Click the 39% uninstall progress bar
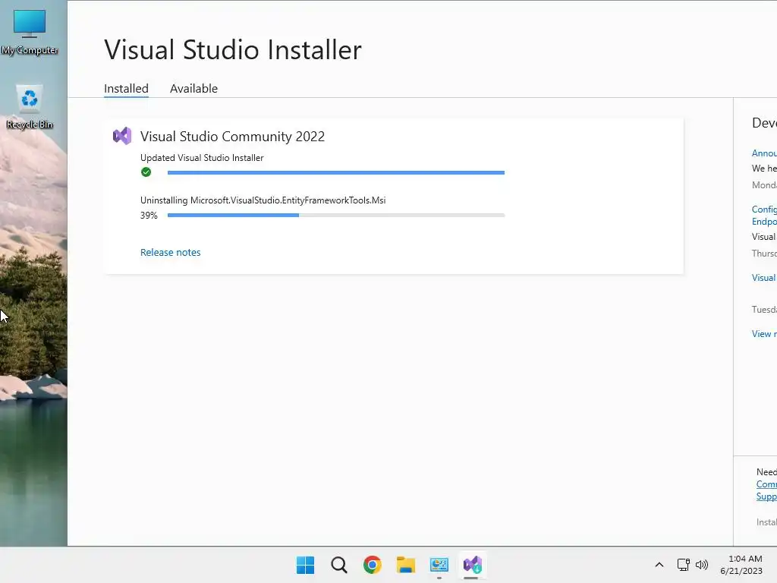The width and height of the screenshot is (777, 583). click(x=336, y=215)
